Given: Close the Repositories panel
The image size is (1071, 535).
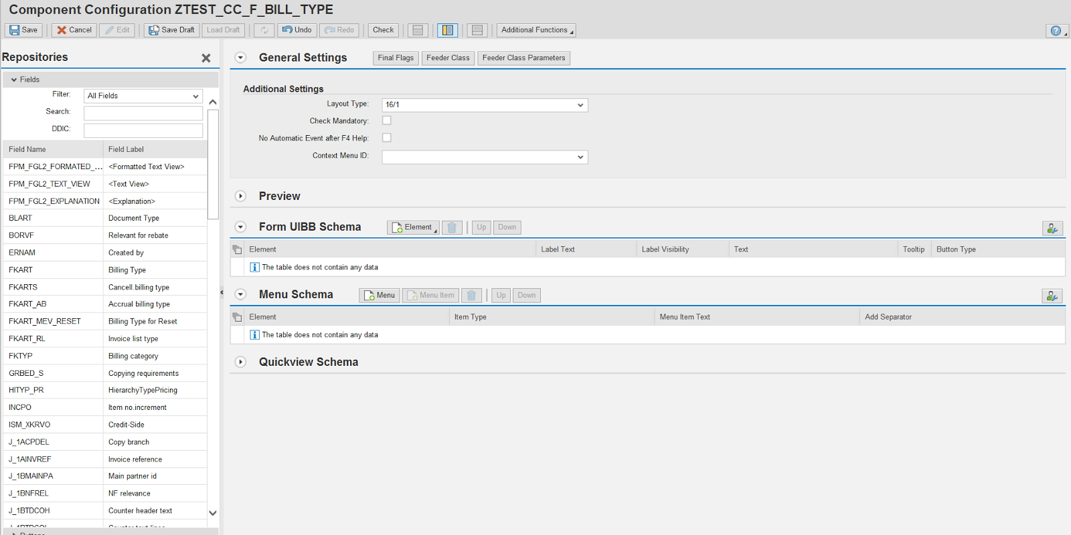Looking at the screenshot, I should click(206, 58).
